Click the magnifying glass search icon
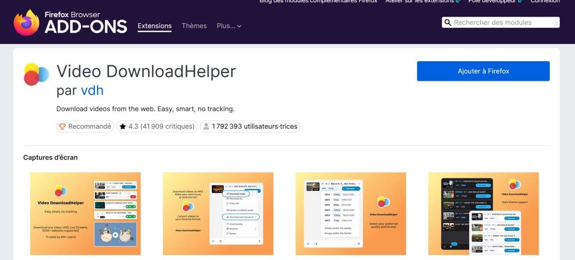 (448, 22)
